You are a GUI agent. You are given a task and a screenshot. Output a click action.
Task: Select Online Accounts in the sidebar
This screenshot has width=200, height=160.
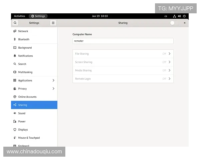[x=27, y=97]
